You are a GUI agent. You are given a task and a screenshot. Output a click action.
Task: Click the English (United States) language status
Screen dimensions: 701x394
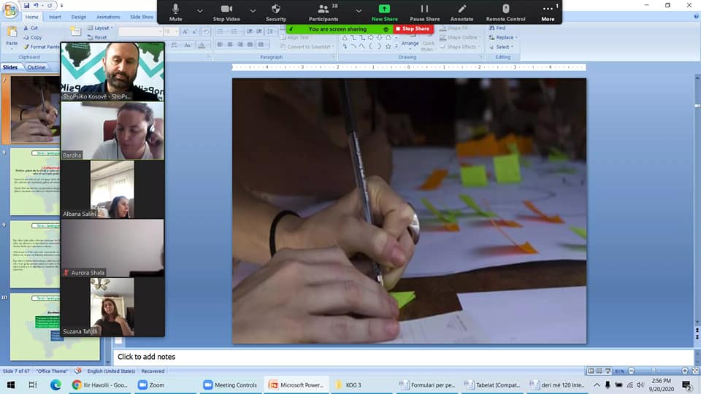pyautogui.click(x=111, y=371)
